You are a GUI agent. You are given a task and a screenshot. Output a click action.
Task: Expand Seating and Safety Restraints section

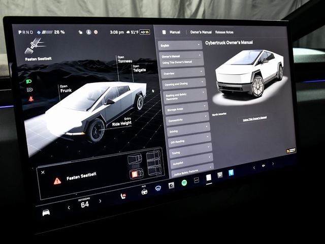185,96
